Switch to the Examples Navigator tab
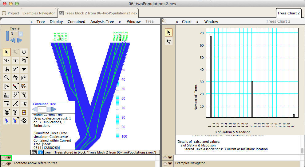 (39, 13)
